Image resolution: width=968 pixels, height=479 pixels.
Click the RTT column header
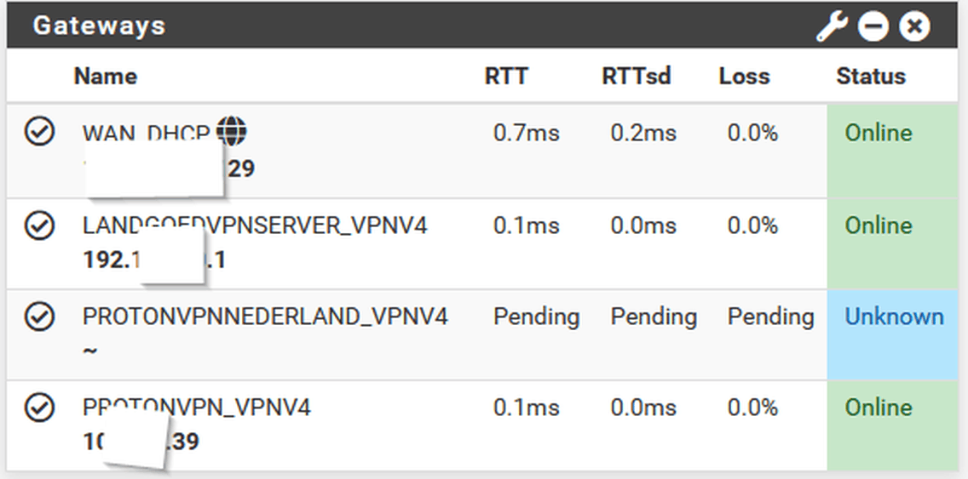point(506,77)
